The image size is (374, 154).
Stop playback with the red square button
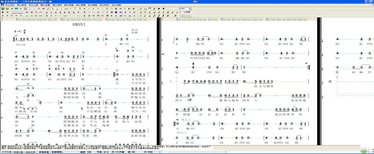12,9
